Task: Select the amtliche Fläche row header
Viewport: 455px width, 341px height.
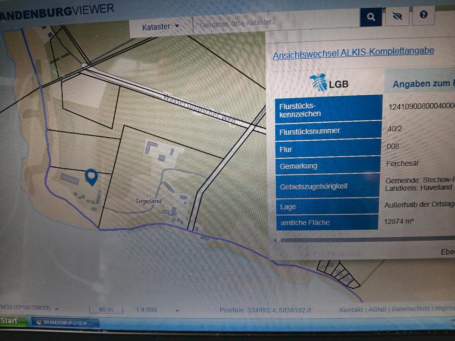Action: [x=327, y=222]
